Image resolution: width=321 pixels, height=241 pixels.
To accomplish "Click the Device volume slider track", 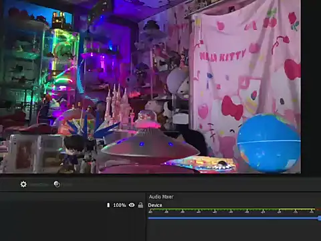I will 235,218.
